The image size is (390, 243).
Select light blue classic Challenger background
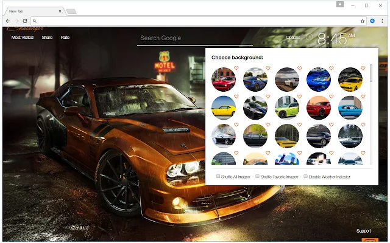point(350,108)
